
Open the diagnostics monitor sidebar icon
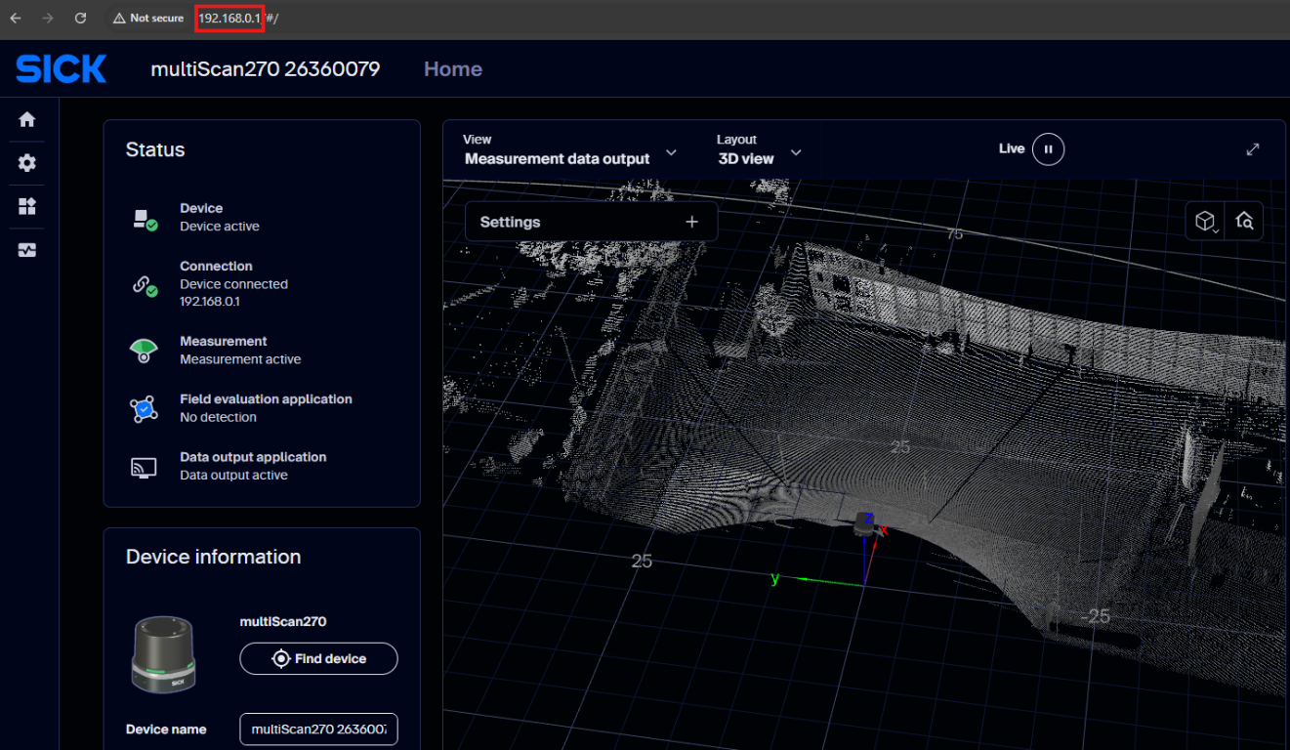[x=27, y=251]
